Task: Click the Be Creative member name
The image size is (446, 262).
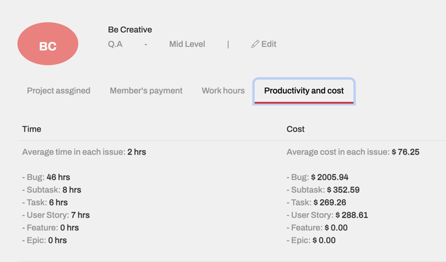Action: [130, 29]
